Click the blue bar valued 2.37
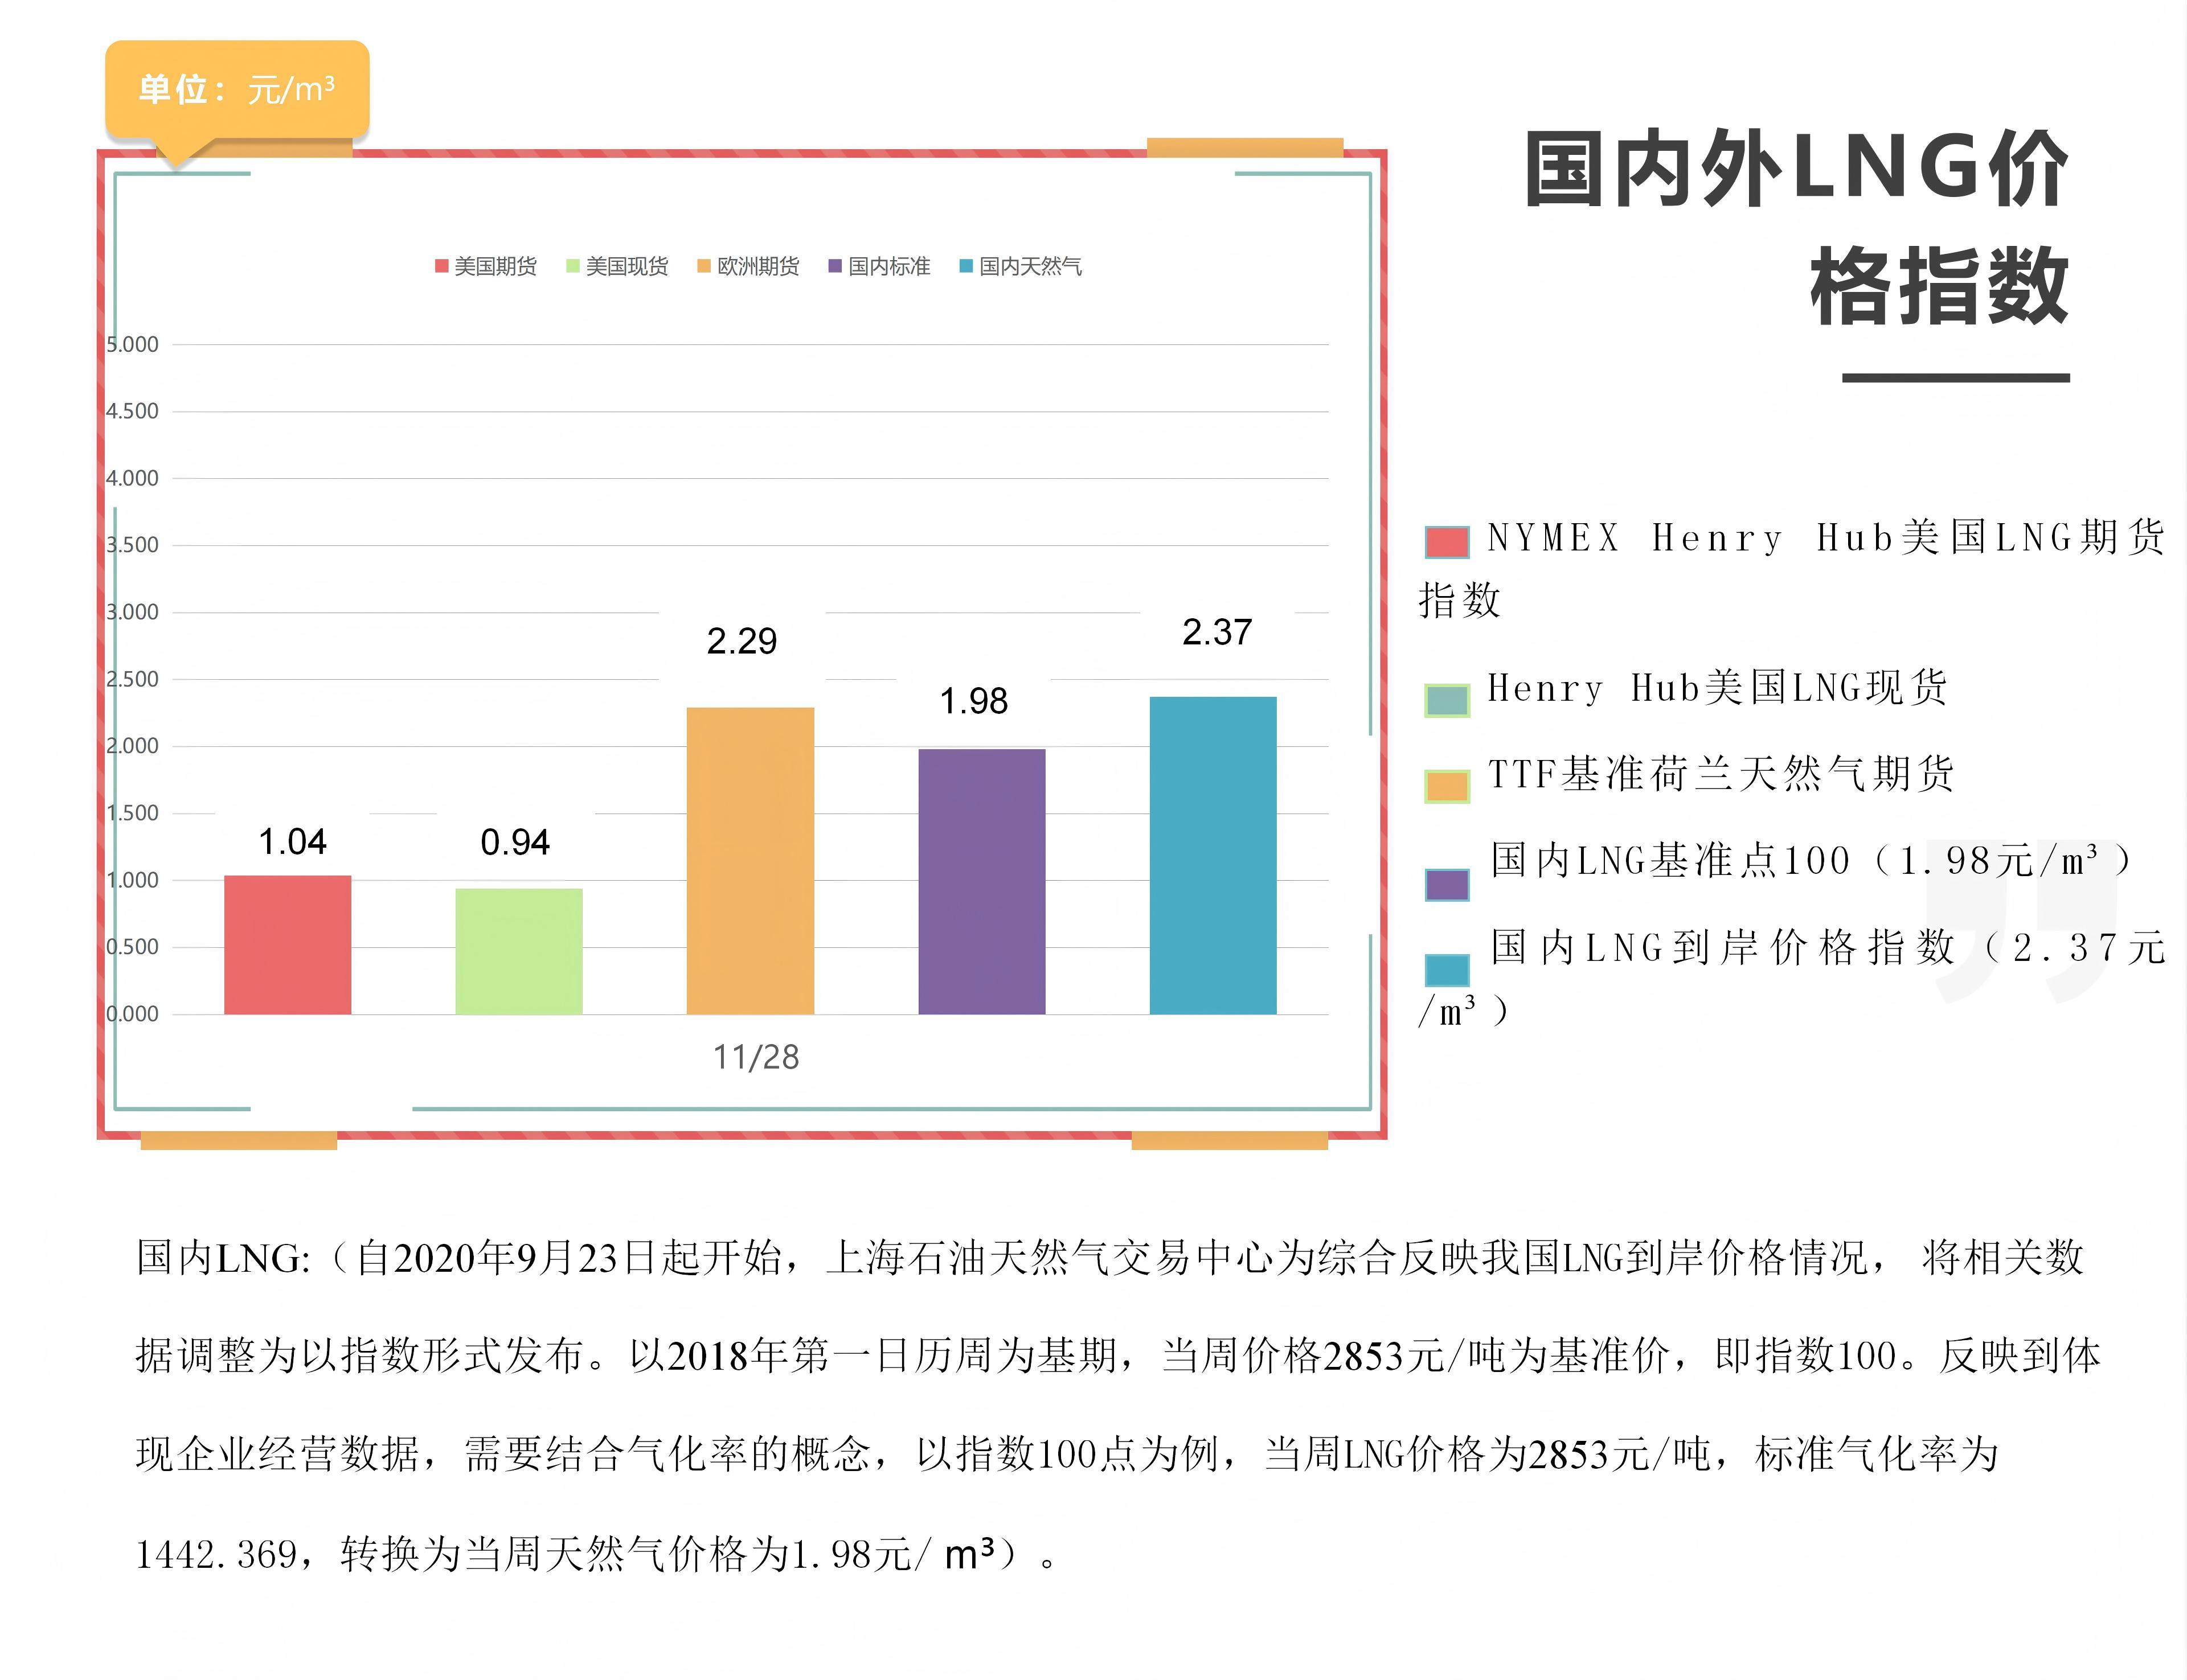This screenshot has width=2187, height=1680. pos(1213,856)
